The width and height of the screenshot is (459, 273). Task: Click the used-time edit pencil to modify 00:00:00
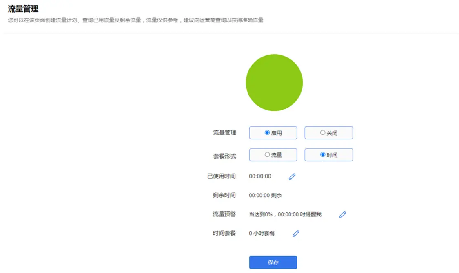(292, 176)
